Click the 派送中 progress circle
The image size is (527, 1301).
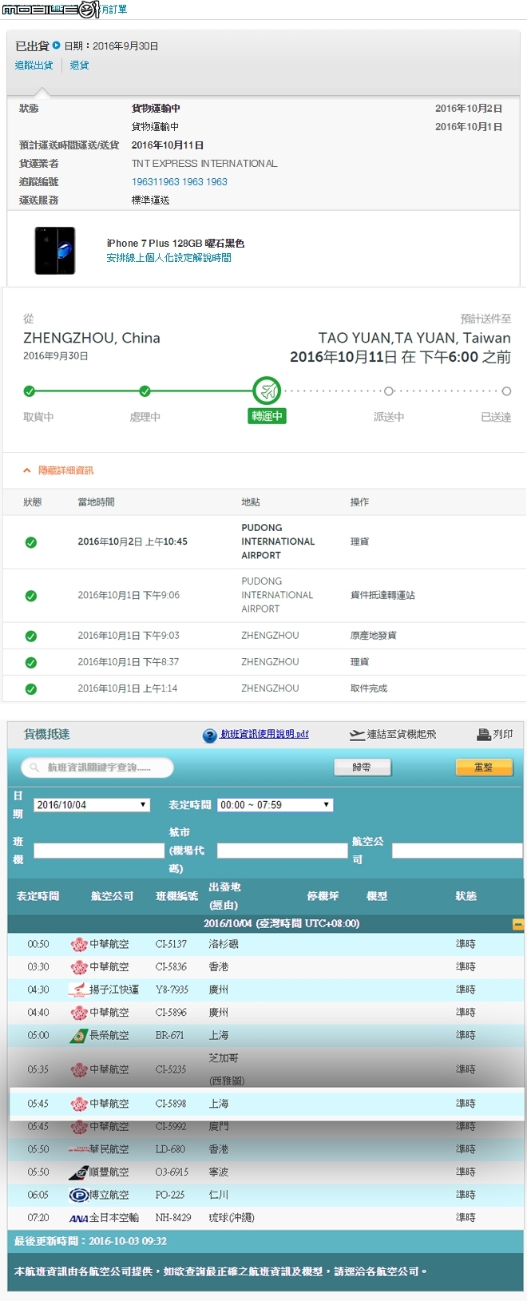point(389,391)
